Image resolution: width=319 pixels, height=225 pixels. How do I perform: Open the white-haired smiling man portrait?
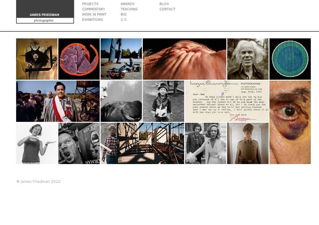click(x=248, y=59)
